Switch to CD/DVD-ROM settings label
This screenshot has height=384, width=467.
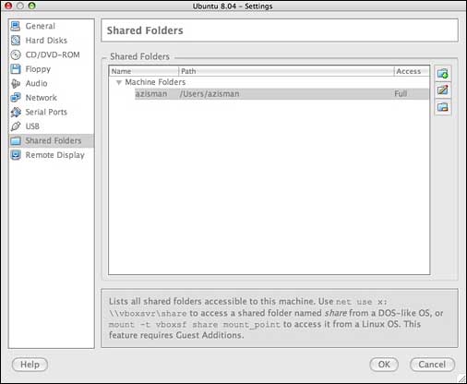(53, 54)
